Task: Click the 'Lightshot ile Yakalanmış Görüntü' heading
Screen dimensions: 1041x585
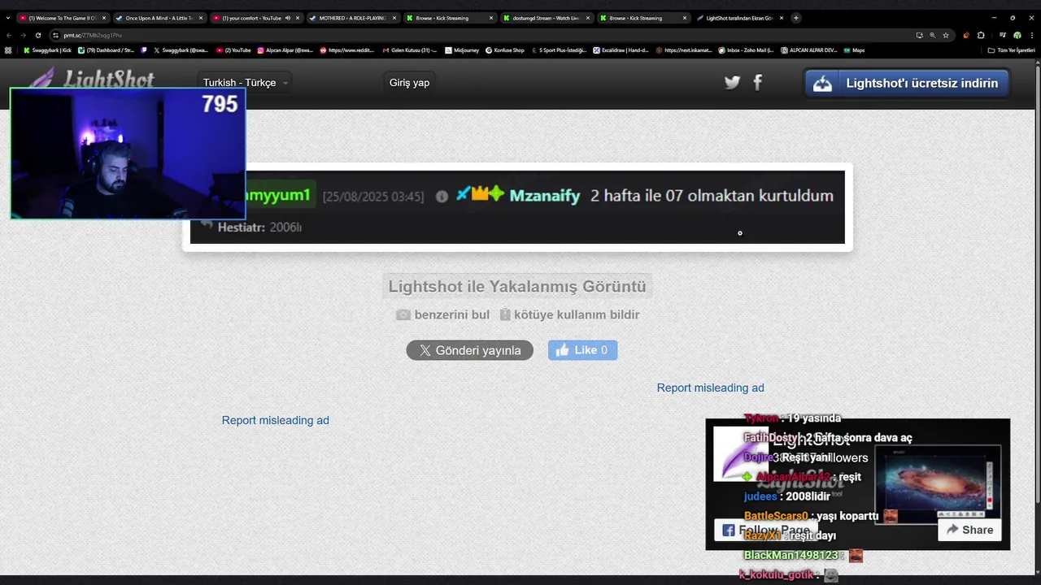Action: pyautogui.click(x=517, y=286)
